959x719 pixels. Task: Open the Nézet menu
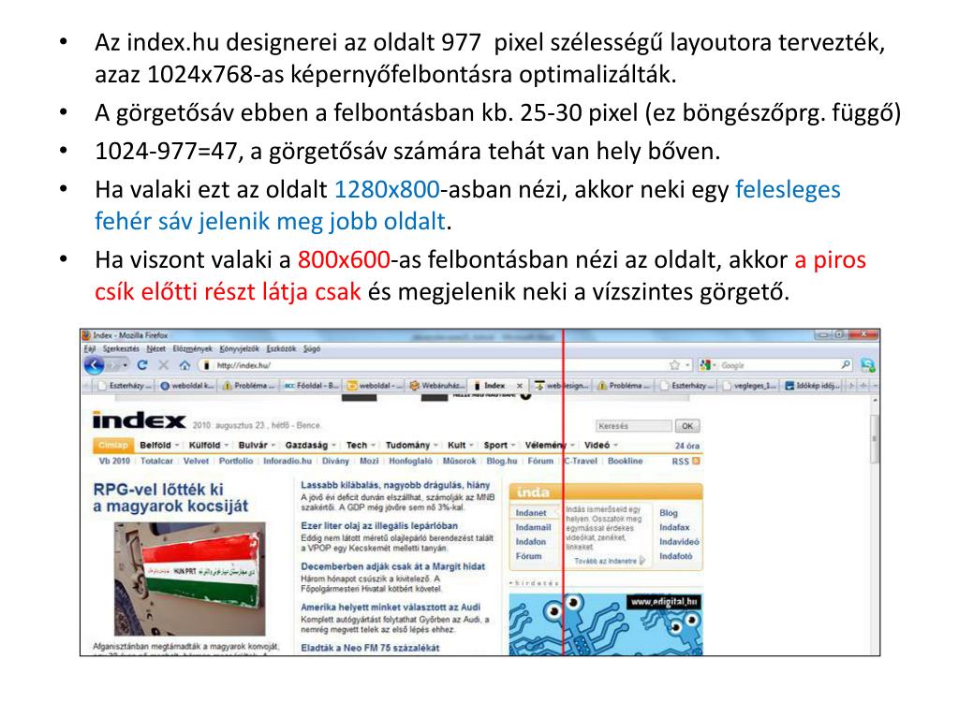pos(156,349)
